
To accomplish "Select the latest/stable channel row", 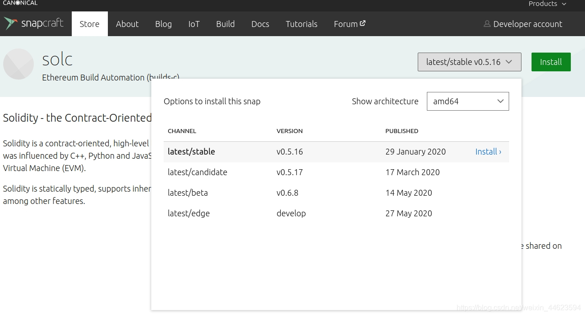I will click(336, 152).
